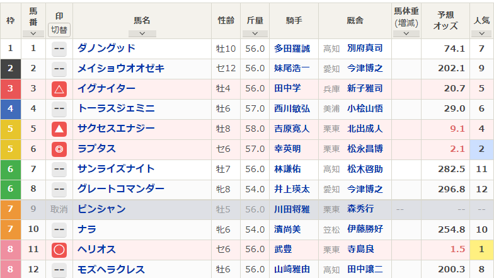Open the 馬番 sort dropdown arrow

pyautogui.click(x=33, y=33)
